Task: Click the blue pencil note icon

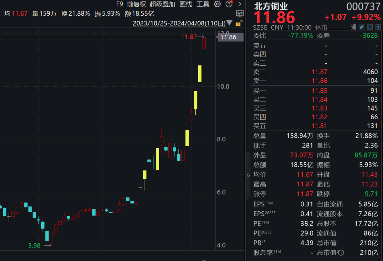Action: (x=362, y=27)
